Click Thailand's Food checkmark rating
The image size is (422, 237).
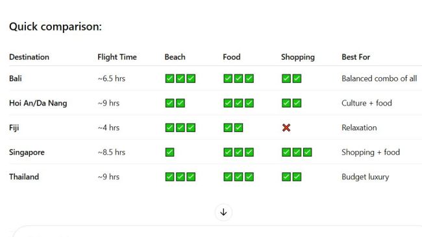pyautogui.click(x=238, y=177)
